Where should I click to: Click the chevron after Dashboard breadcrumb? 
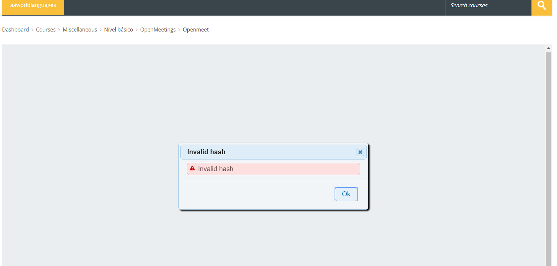pyautogui.click(x=32, y=30)
